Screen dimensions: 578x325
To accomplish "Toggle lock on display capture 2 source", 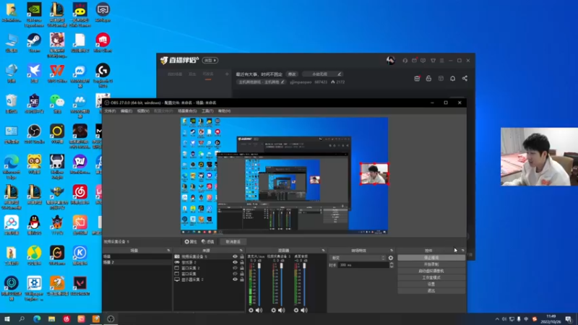I will [242, 279].
